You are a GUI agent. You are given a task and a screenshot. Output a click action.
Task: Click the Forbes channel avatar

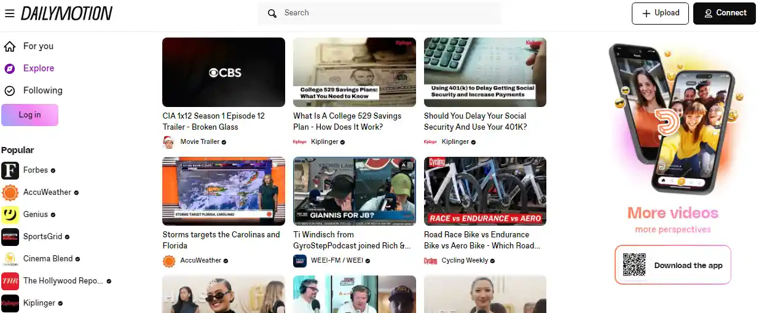pos(10,170)
